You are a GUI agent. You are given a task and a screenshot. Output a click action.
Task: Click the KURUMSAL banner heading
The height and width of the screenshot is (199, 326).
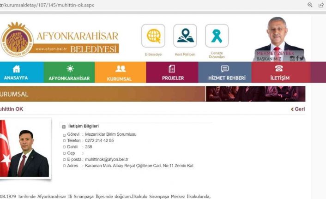point(14,94)
